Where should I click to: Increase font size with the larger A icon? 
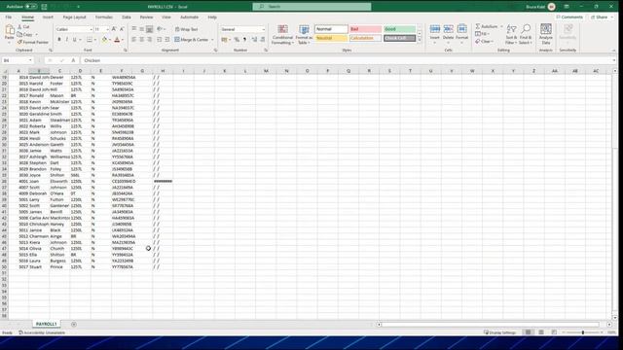coord(114,29)
